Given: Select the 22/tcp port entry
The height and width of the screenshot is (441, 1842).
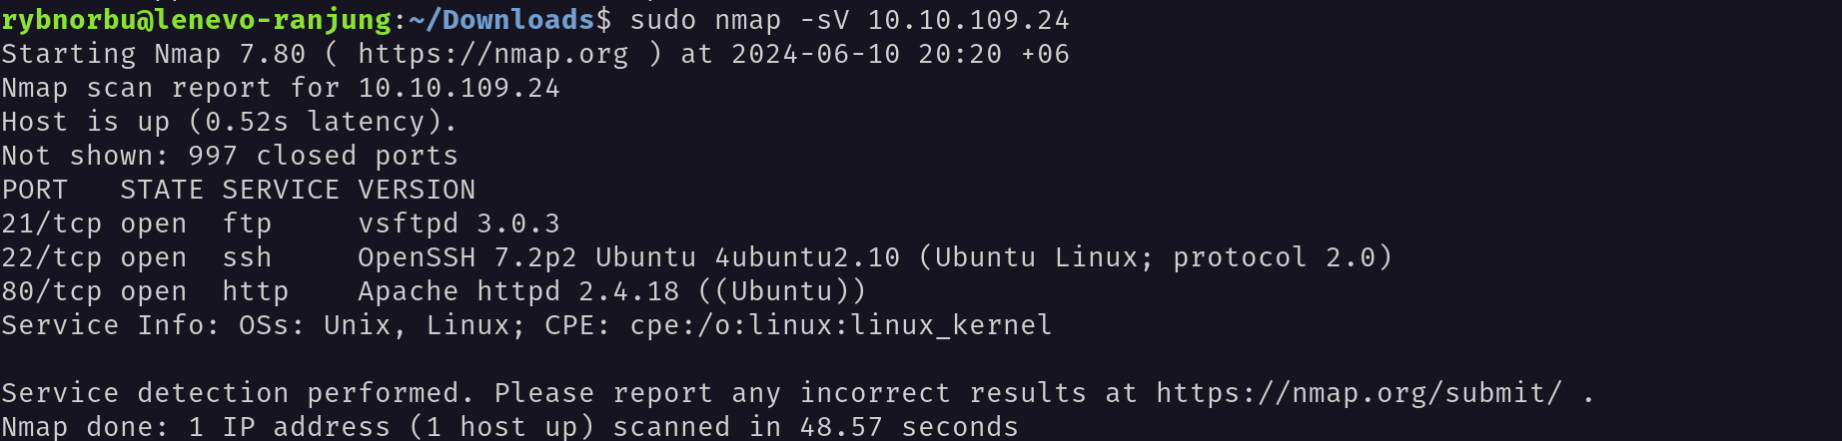Looking at the screenshot, I should coord(52,257).
